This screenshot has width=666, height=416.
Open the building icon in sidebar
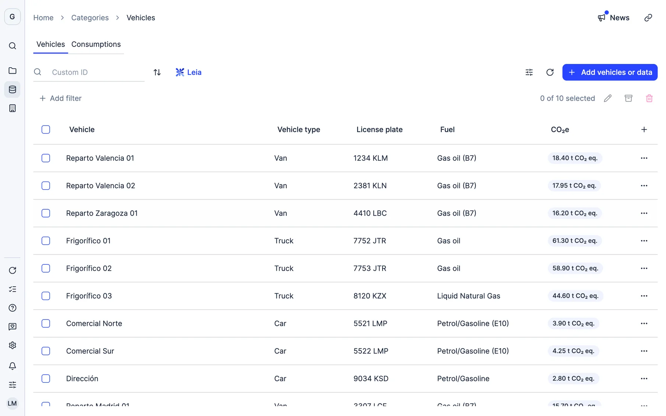12,108
